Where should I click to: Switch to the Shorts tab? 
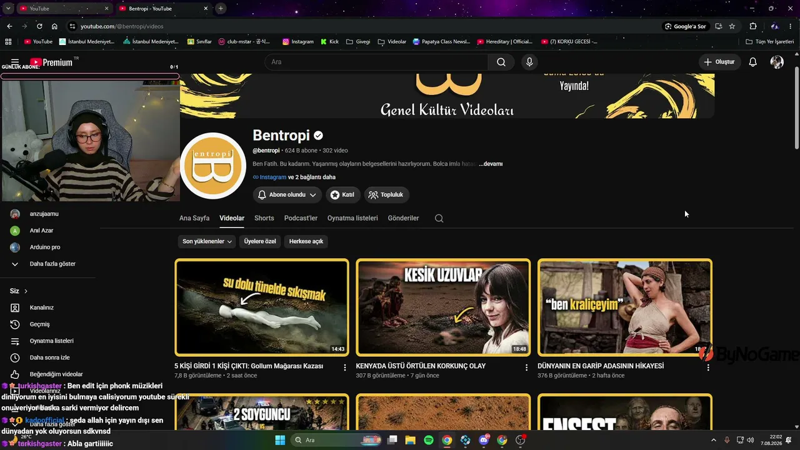click(x=264, y=218)
